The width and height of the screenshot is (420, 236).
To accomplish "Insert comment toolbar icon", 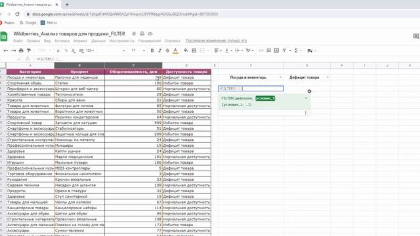I will (268, 50).
